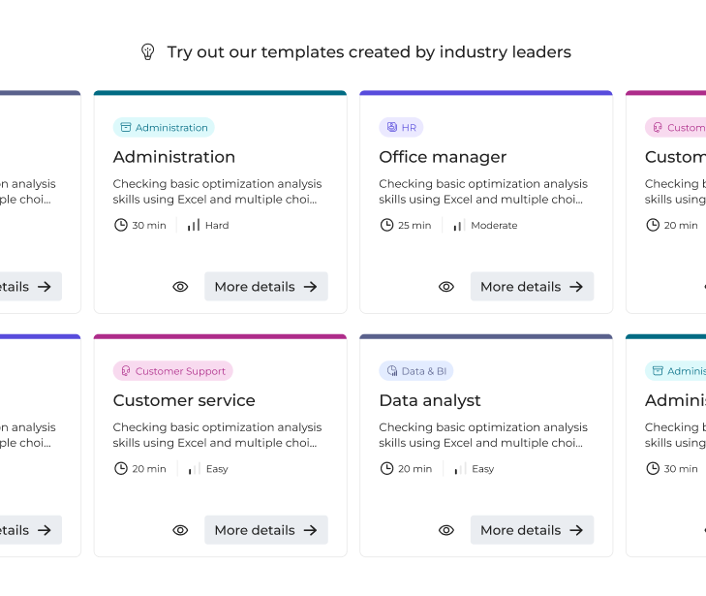Click the Hard difficulty bars icon

point(194,225)
